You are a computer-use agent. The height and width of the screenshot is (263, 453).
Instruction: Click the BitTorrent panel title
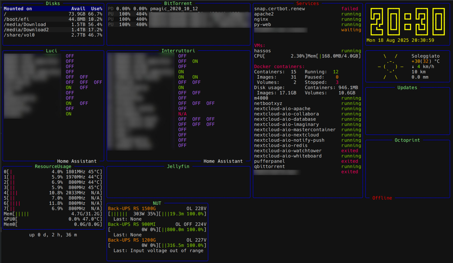pyautogui.click(x=178, y=3)
